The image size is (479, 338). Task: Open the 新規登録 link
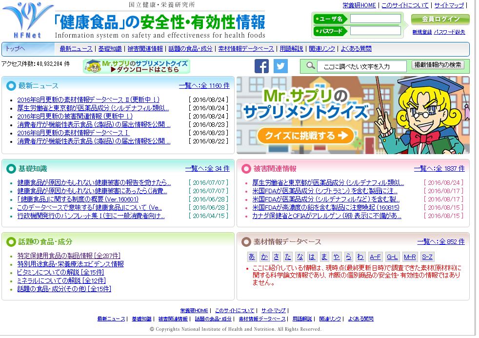point(422,32)
